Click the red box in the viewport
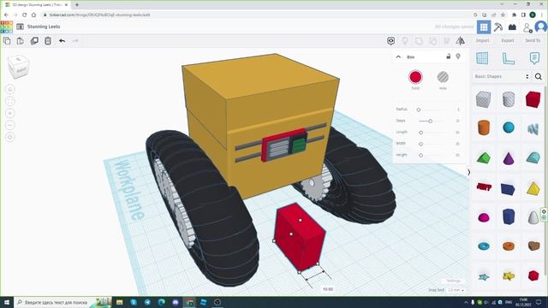The image size is (548, 308). [x=300, y=238]
